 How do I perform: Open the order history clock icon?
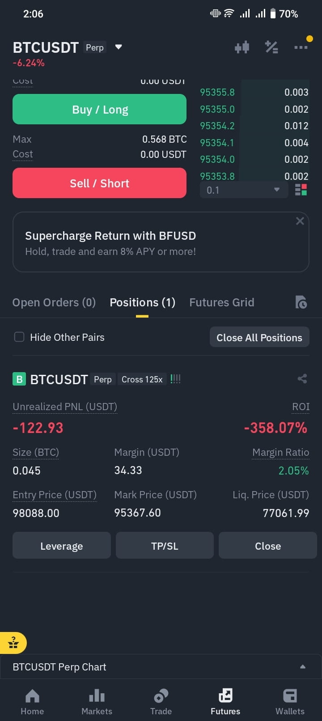301,302
